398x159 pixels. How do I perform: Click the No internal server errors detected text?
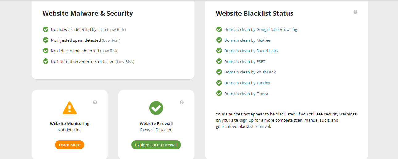tap(83, 61)
